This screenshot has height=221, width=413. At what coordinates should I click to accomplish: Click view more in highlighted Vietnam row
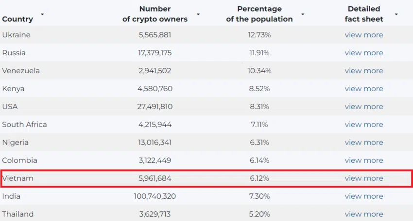(x=364, y=178)
